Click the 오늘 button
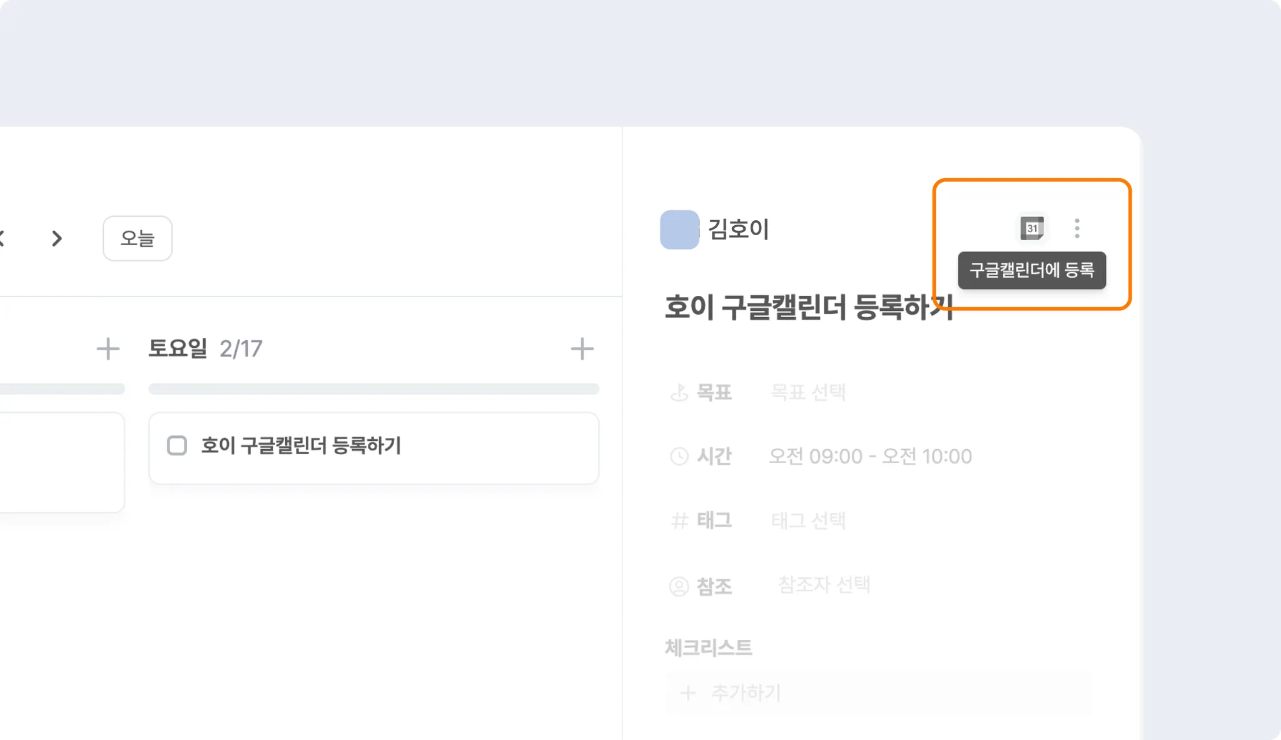 click(137, 238)
